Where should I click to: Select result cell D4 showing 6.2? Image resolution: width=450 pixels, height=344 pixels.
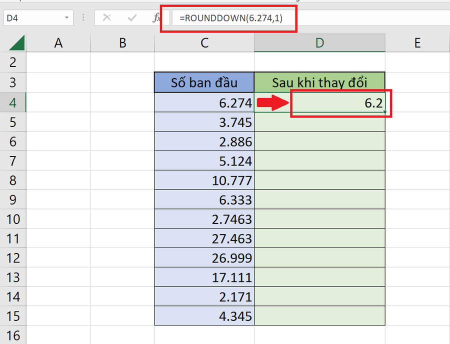[x=319, y=102]
